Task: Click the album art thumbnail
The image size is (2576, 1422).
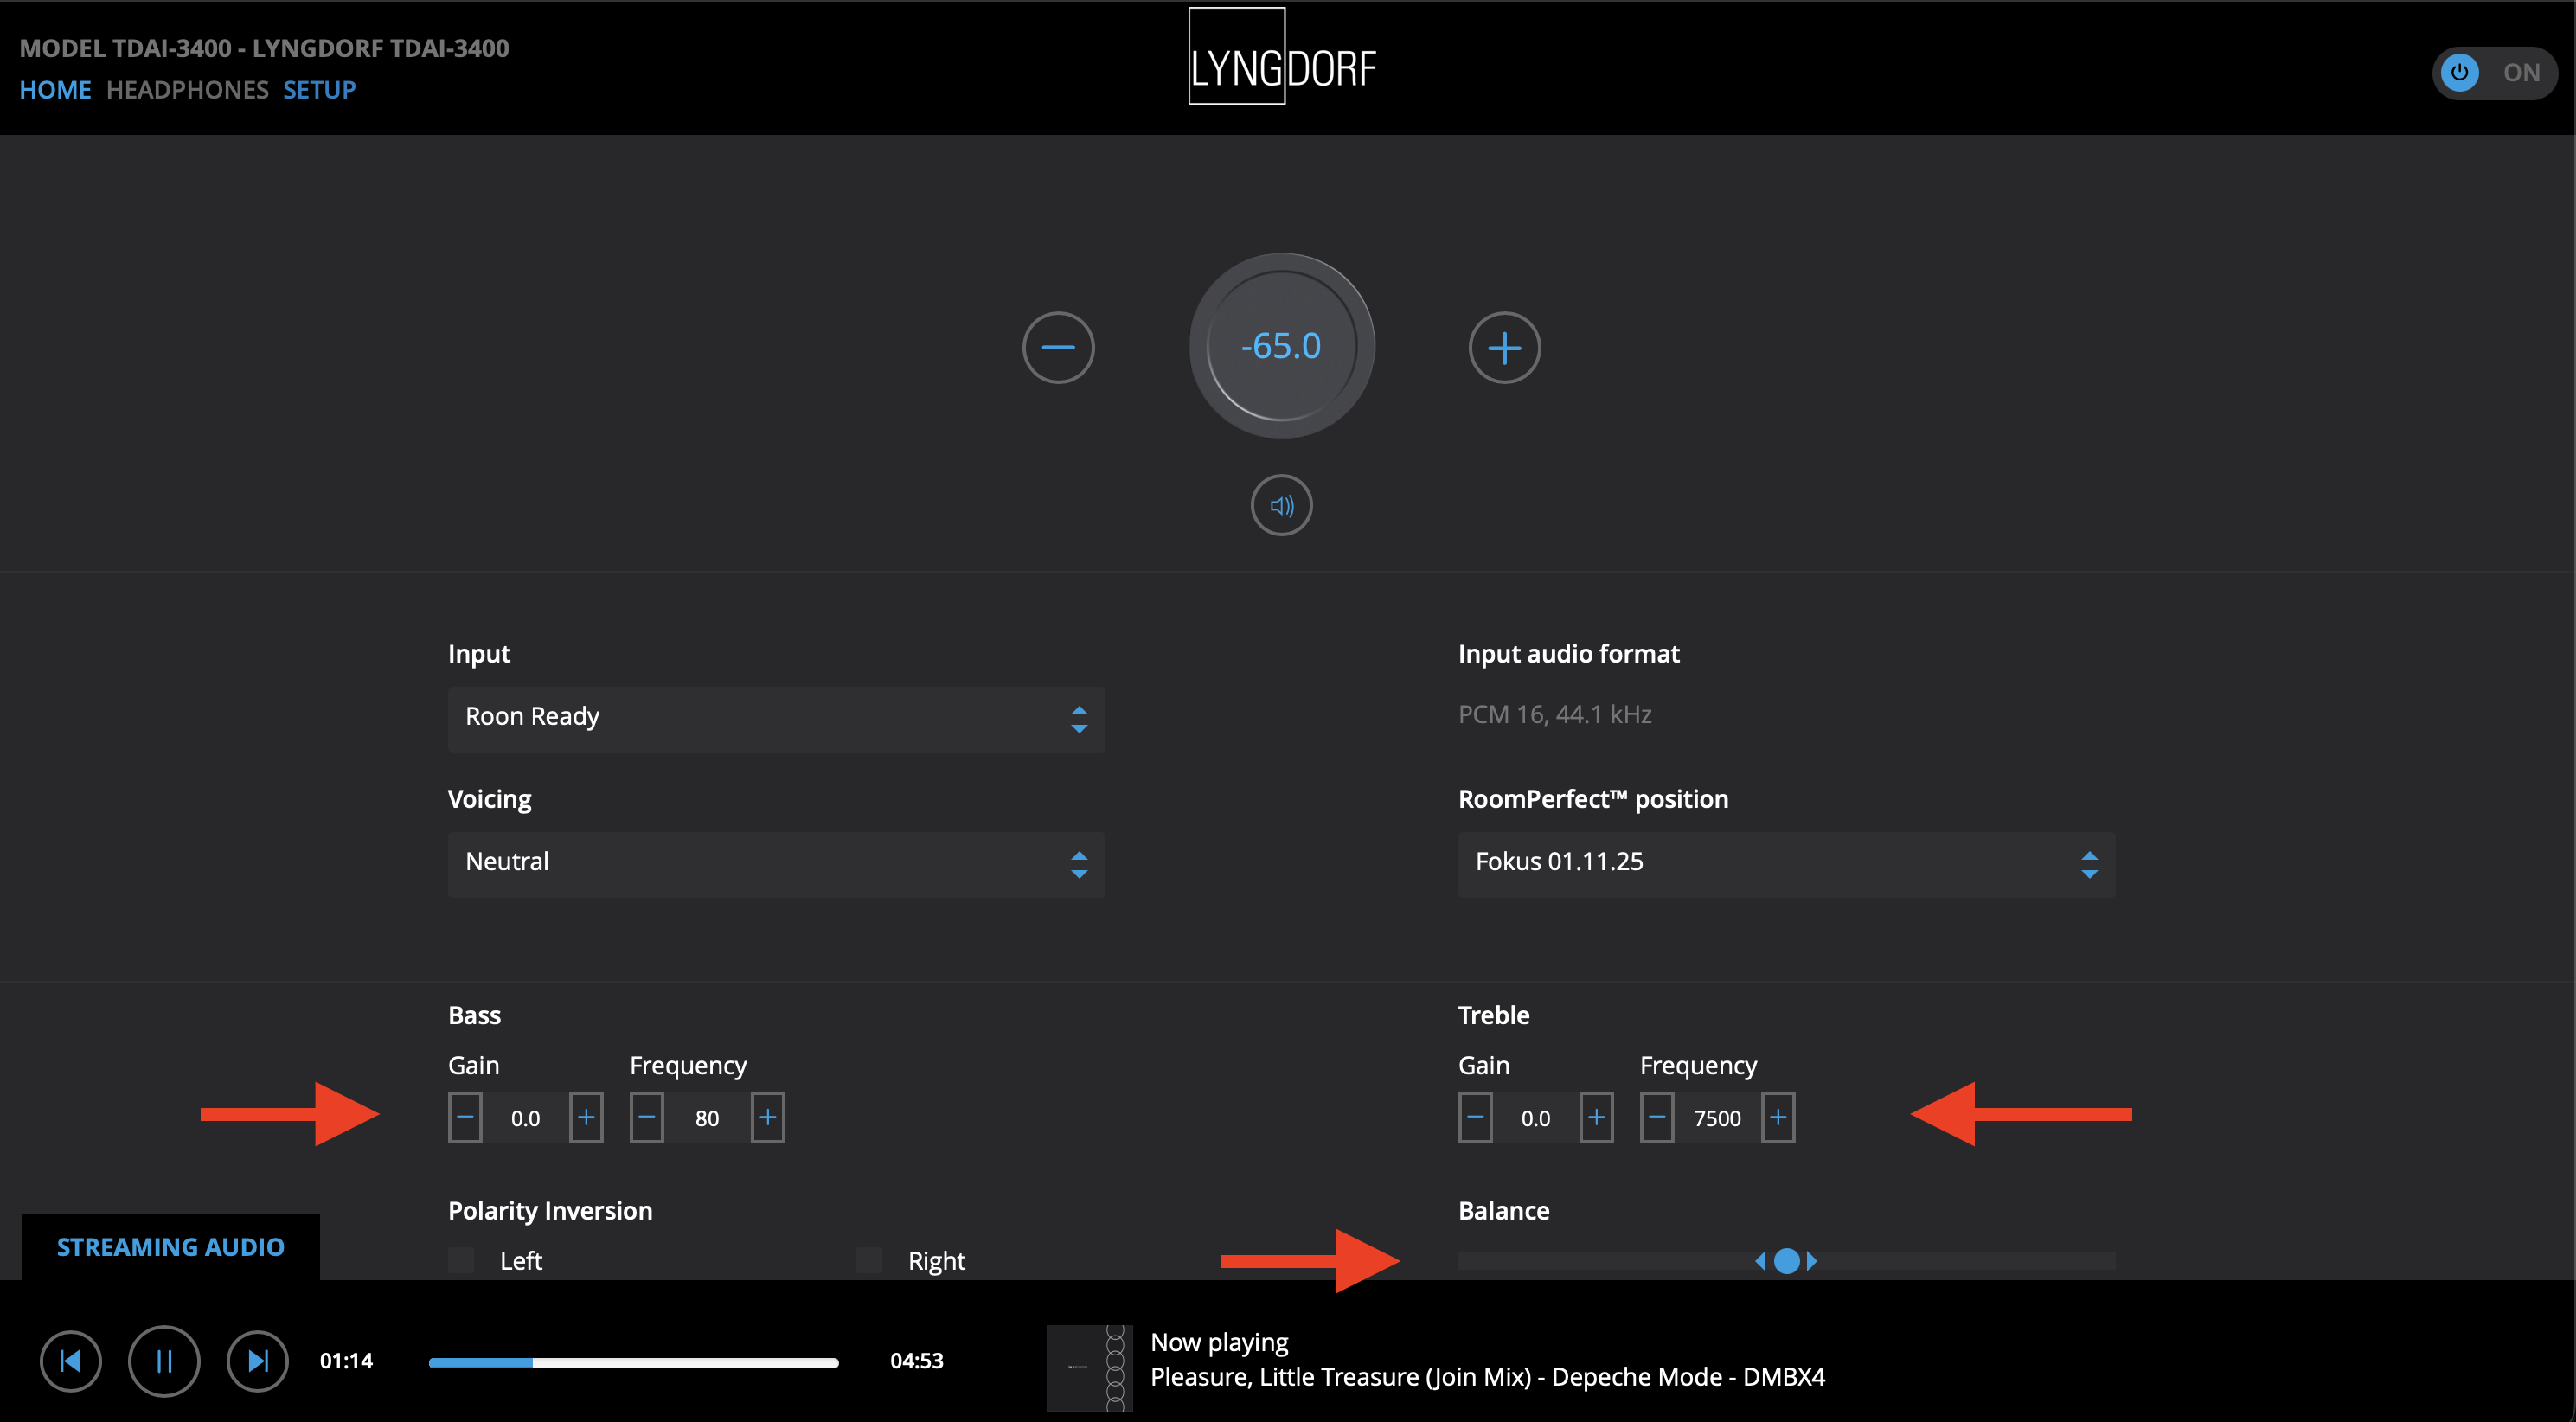Action: (x=1089, y=1367)
